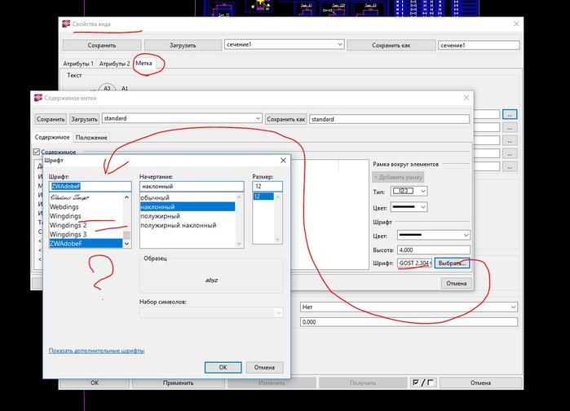
Task: Click the top ellipsis browse button
Action: (510, 114)
